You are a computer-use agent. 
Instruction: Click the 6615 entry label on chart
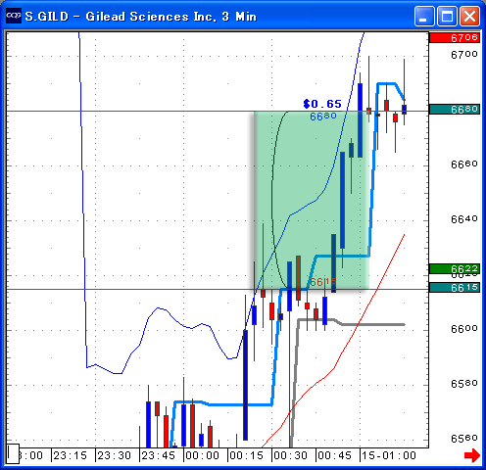pos(322,282)
